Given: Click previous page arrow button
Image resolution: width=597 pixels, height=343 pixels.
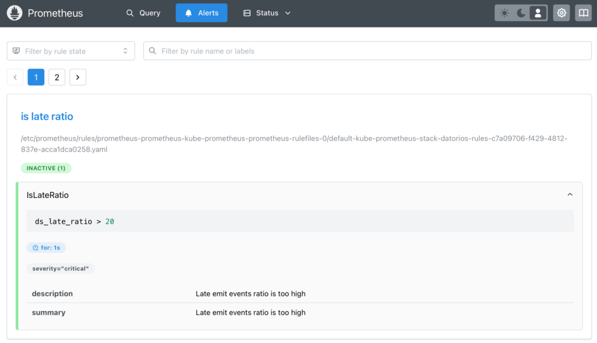Looking at the screenshot, I should 15,77.
